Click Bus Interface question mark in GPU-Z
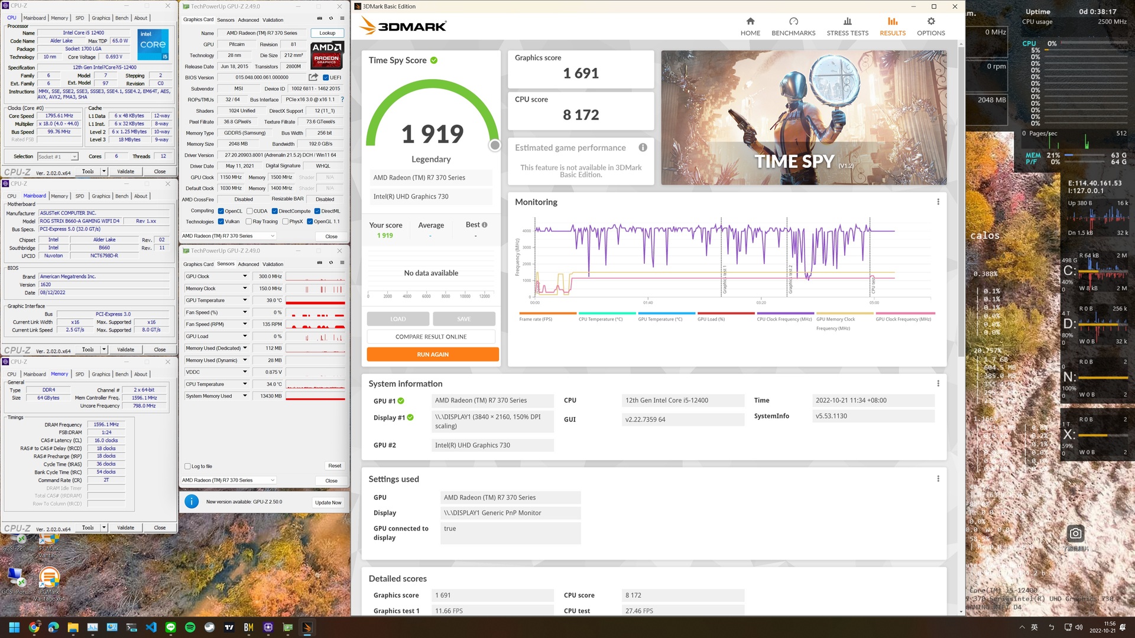This screenshot has height=638, width=1135. click(x=342, y=99)
